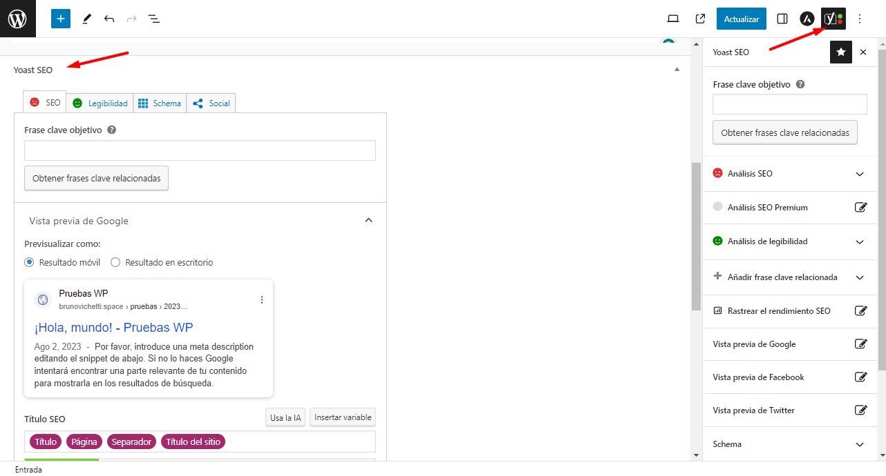This screenshot has width=886, height=476.
Task: Toggle the Settings sidebar icon
Action: pos(782,19)
